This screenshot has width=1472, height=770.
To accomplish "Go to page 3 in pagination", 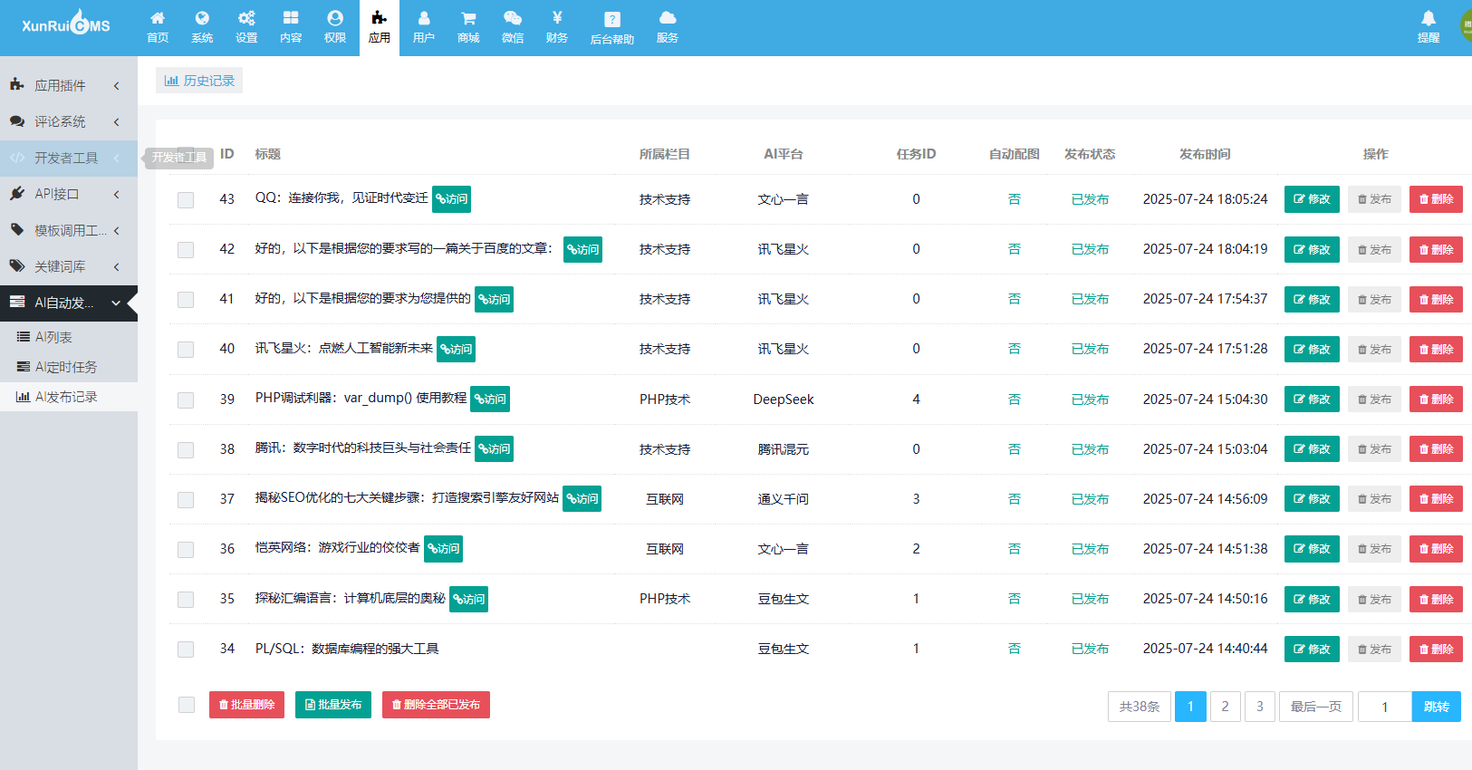I will point(1259,707).
